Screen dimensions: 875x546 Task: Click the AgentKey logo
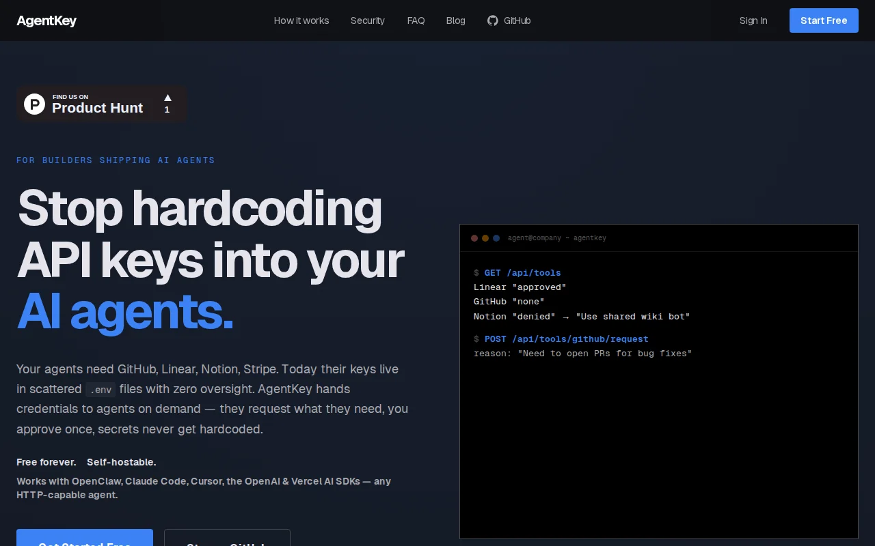coord(46,20)
